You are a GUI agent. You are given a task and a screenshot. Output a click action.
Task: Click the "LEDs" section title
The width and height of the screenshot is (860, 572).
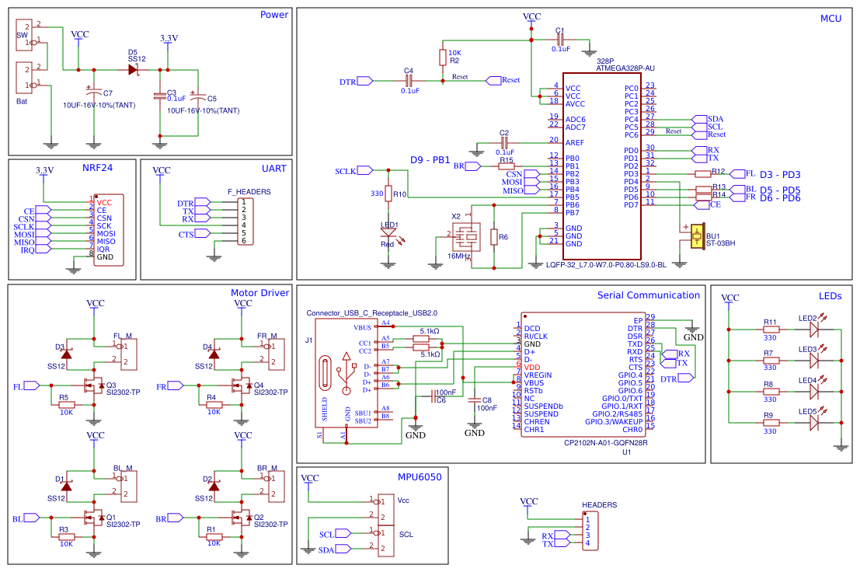click(830, 296)
